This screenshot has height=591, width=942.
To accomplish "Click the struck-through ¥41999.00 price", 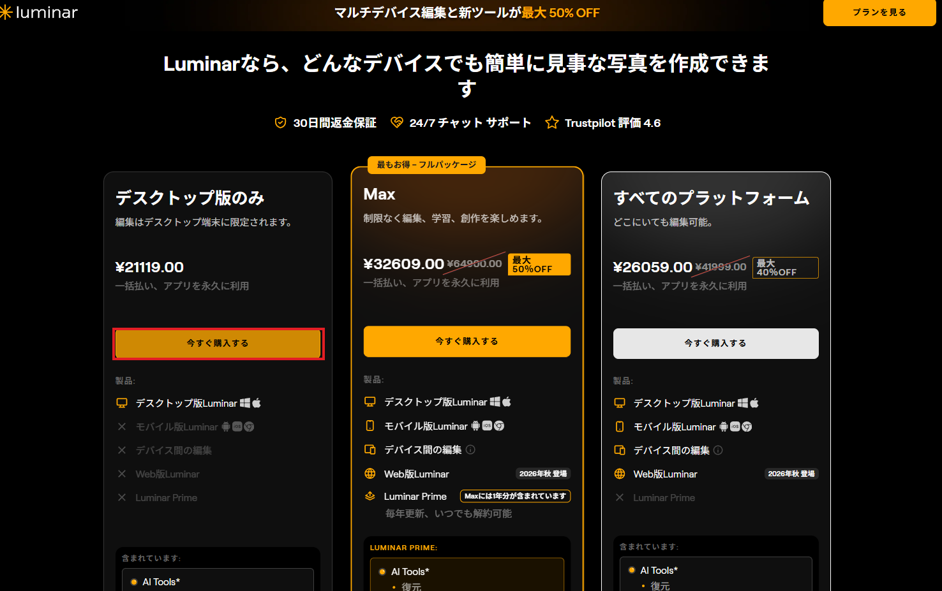I will pos(721,267).
